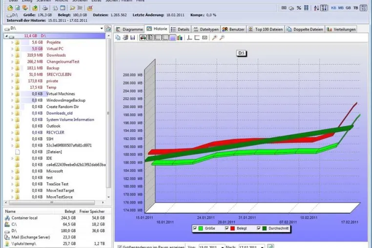
Task: Click the percent display icon
Action: 299,8
